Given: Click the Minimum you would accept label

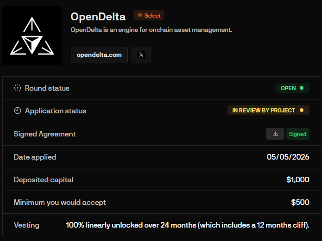Looking at the screenshot, I should coord(60,203).
